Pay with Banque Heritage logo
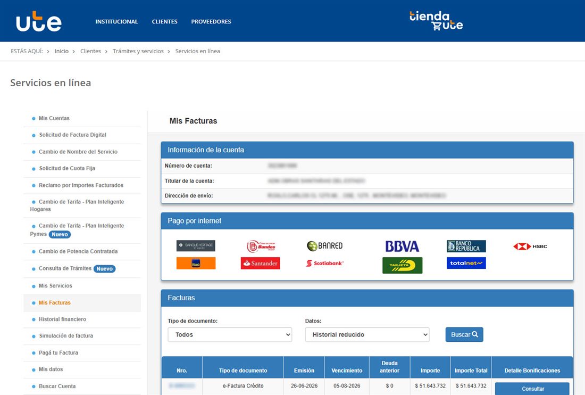This screenshot has width=585, height=395. (196, 245)
